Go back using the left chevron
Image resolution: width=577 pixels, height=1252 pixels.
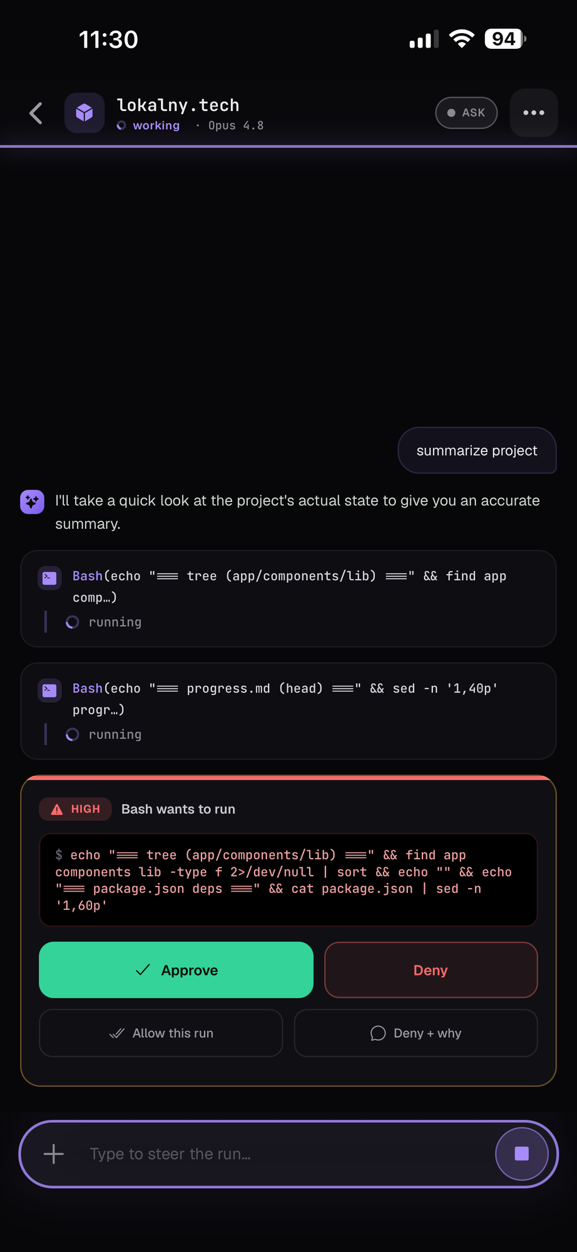click(36, 113)
